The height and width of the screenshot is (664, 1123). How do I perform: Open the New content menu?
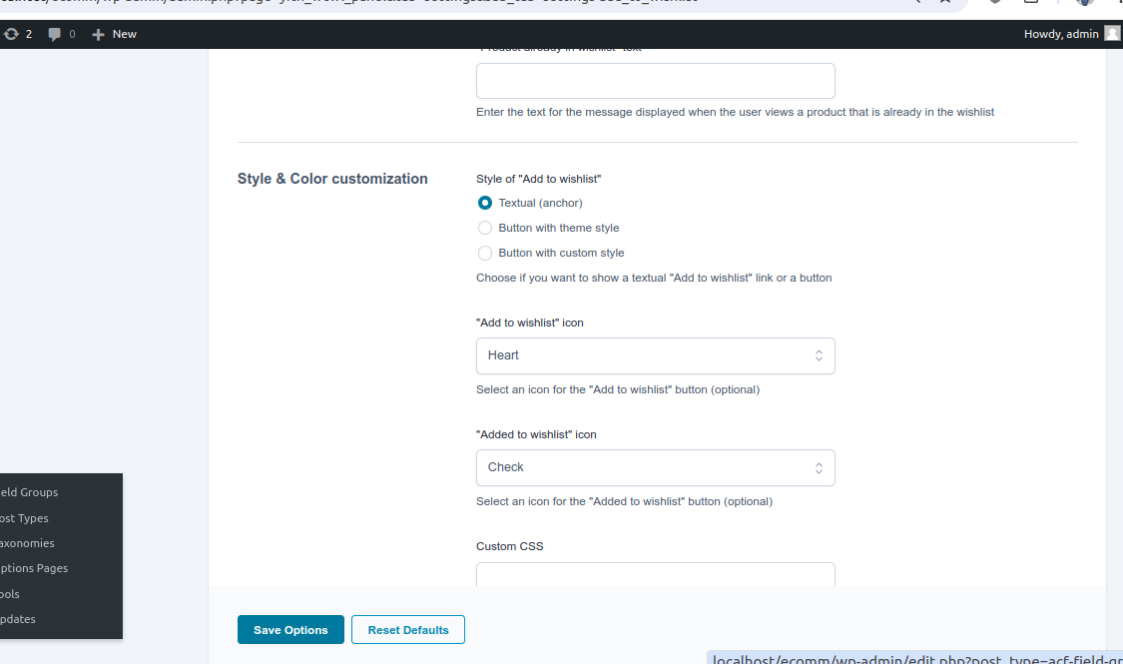(x=114, y=34)
